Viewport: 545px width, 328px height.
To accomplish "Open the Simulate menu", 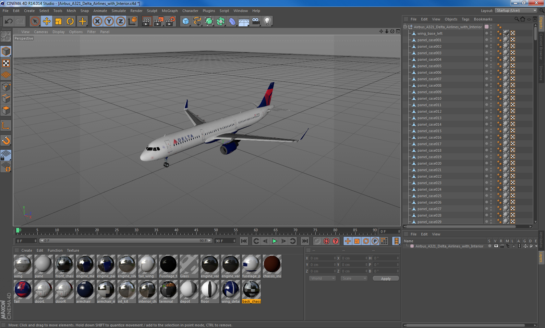I will click(x=119, y=11).
